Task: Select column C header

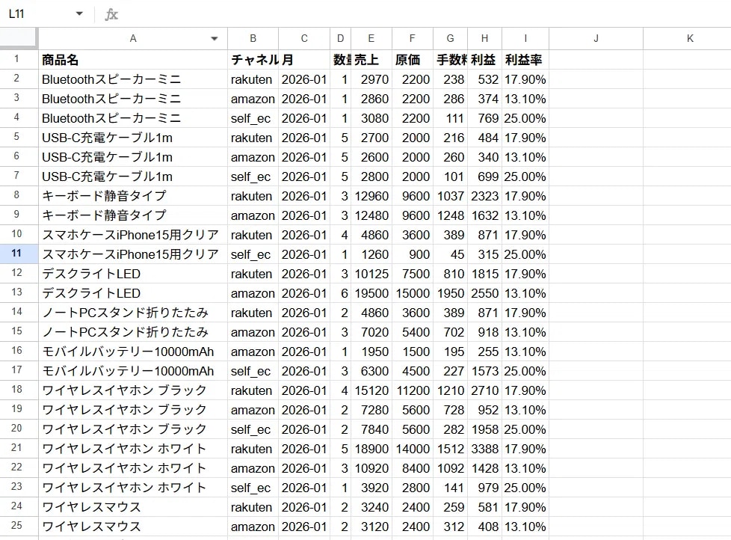Action: click(x=304, y=39)
